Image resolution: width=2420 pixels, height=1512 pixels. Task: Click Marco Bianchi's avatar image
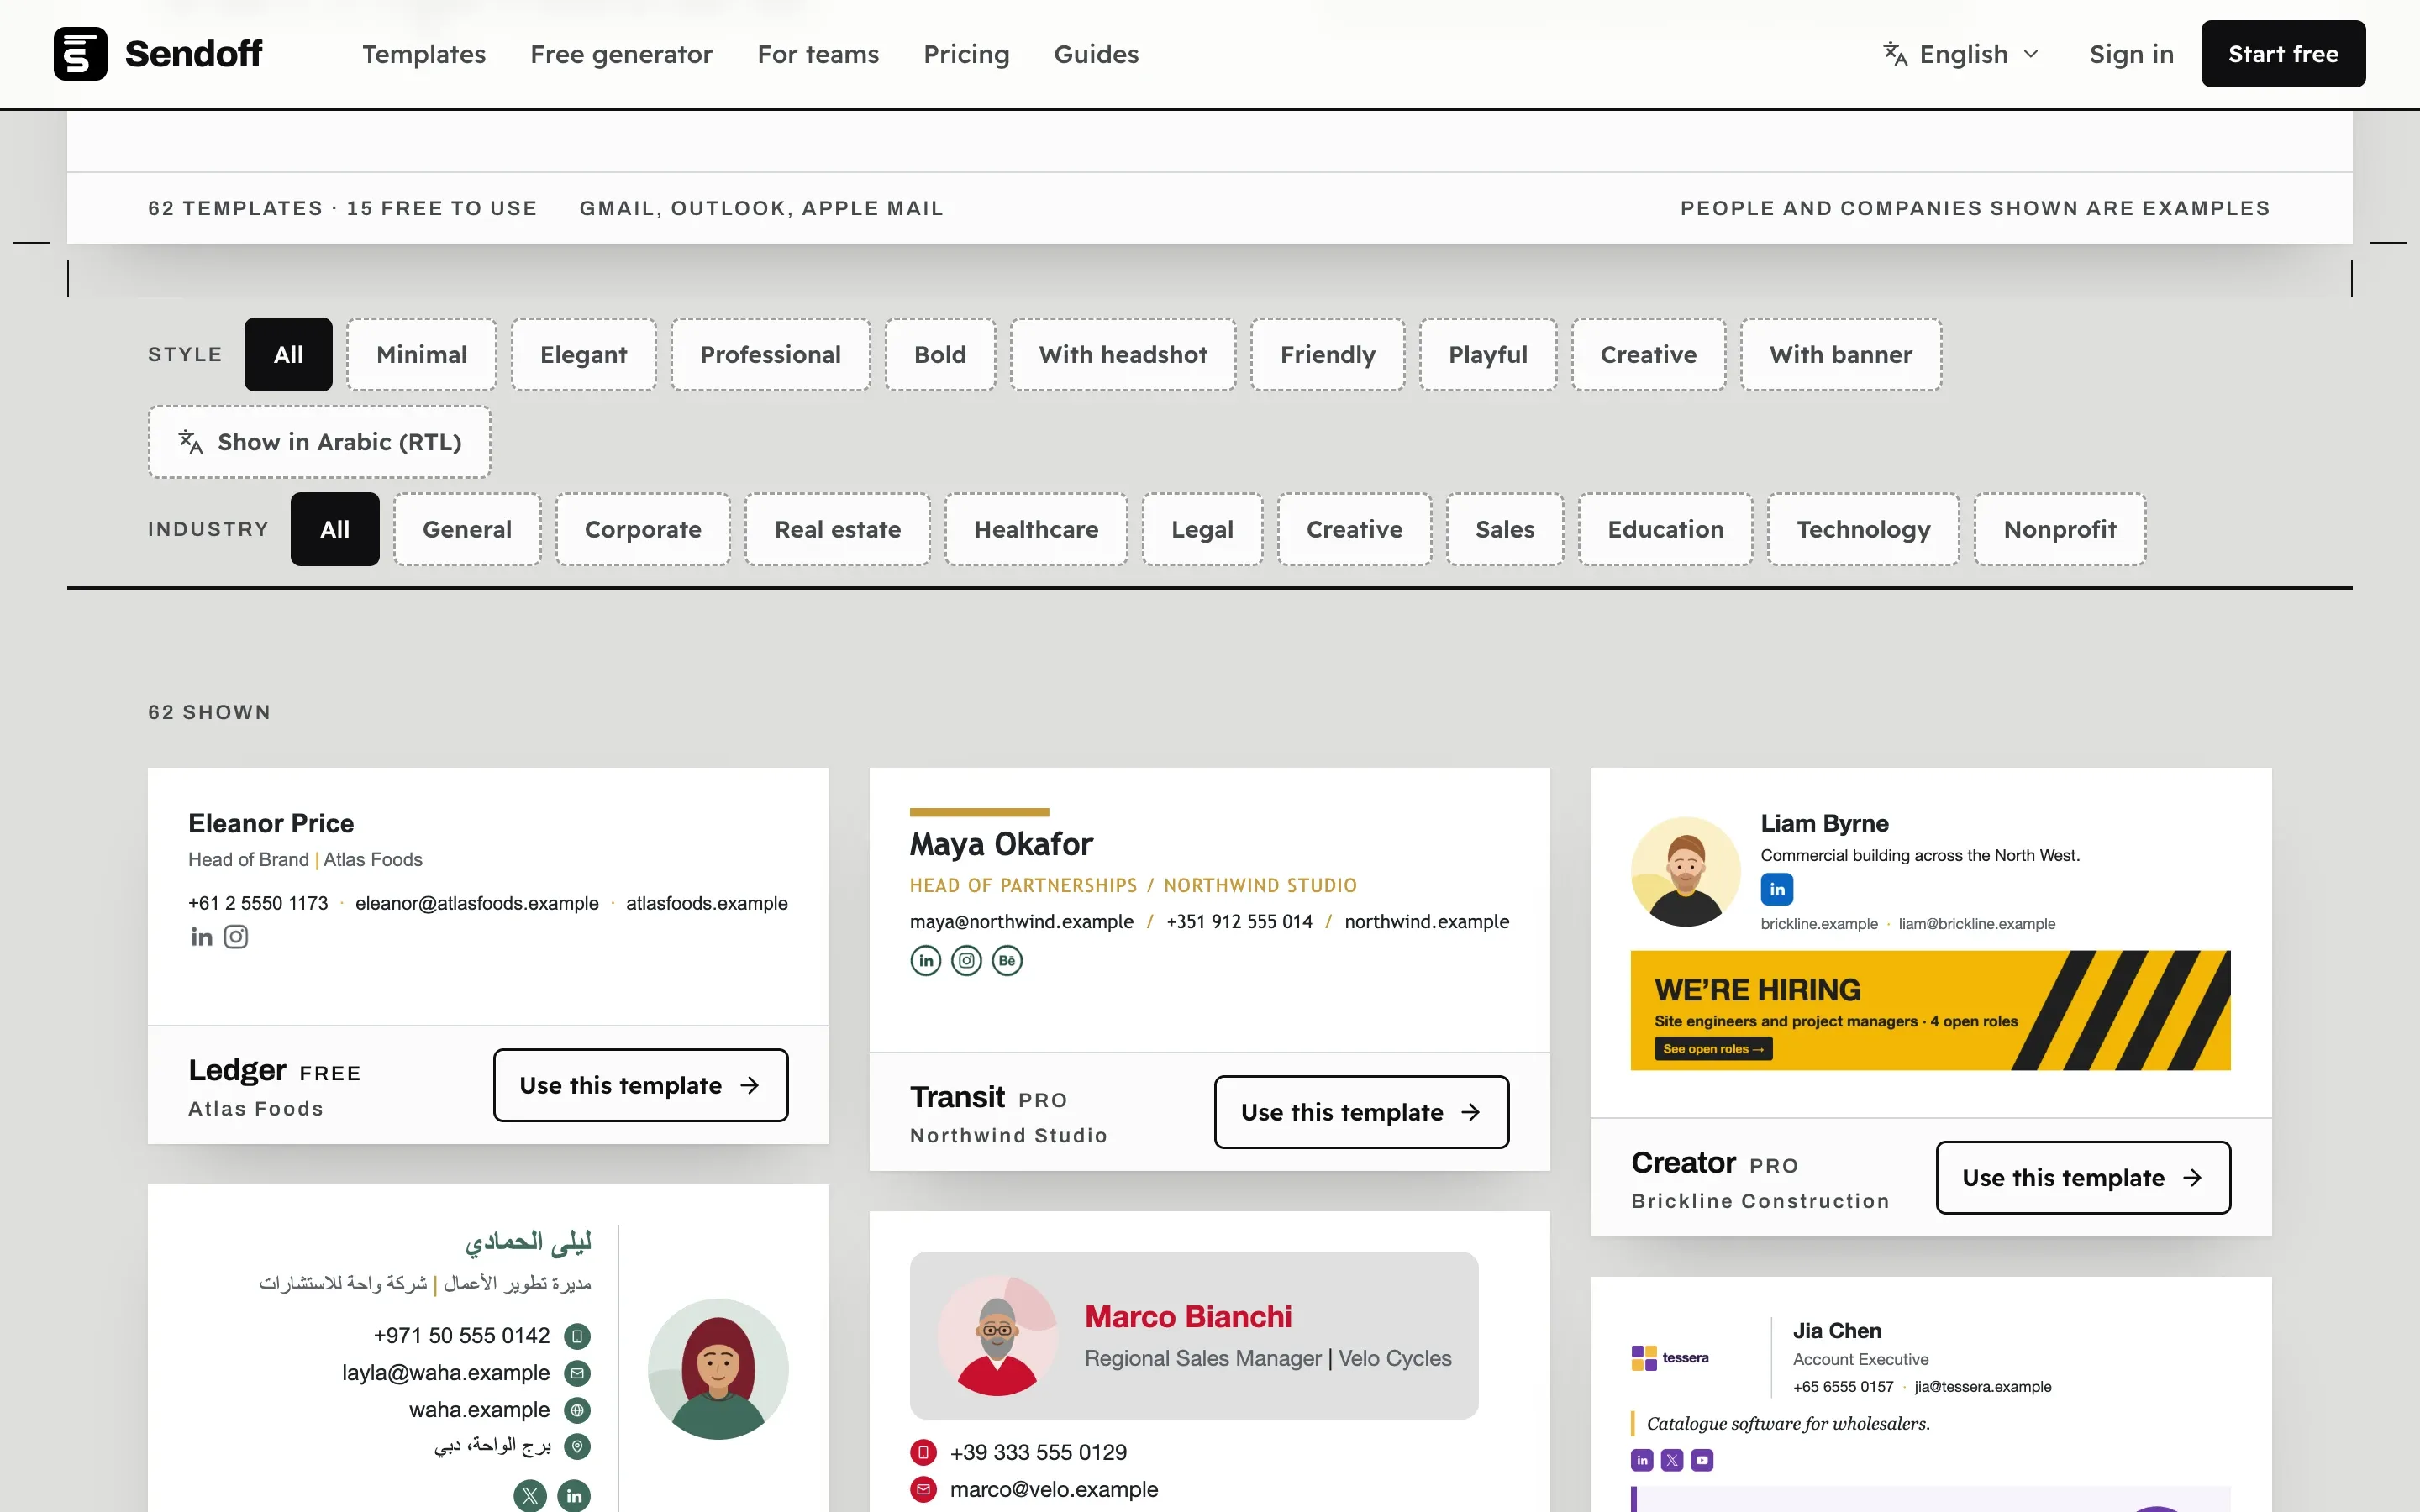click(997, 1336)
